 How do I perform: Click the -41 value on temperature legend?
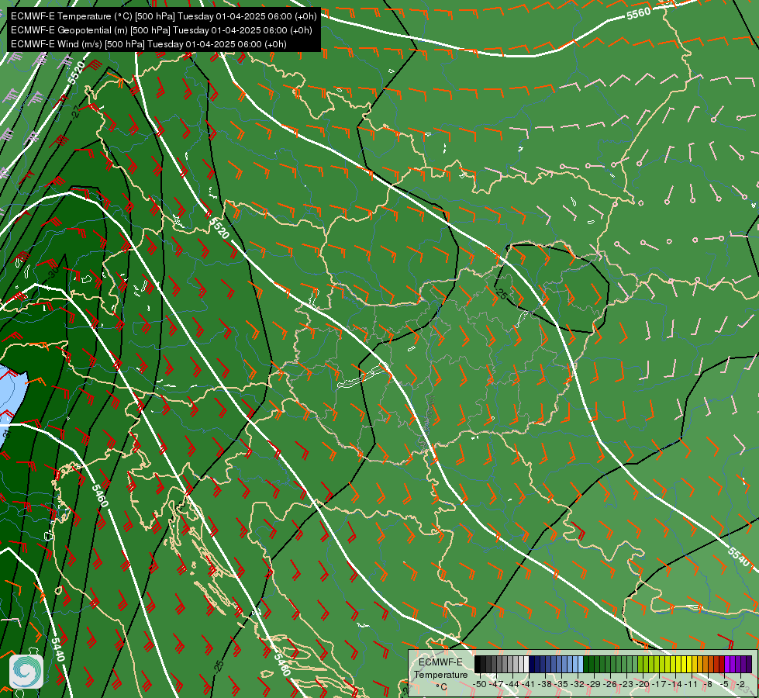[x=529, y=685]
